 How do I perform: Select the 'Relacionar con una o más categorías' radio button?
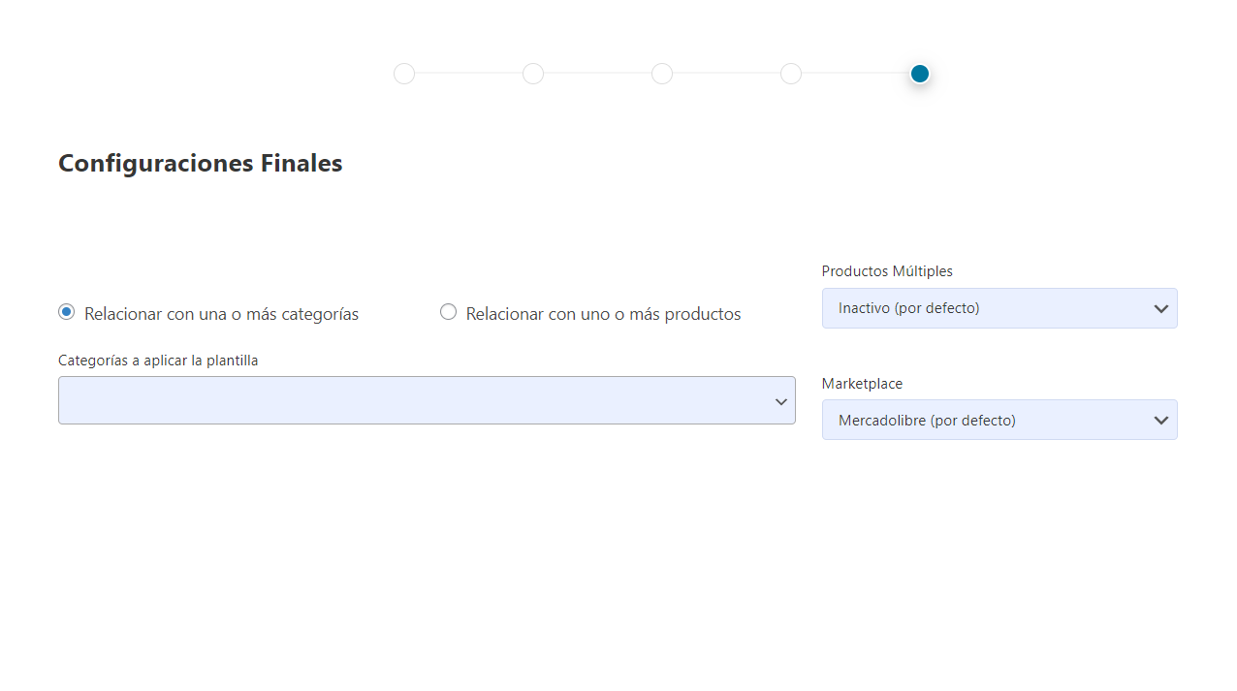tap(67, 312)
